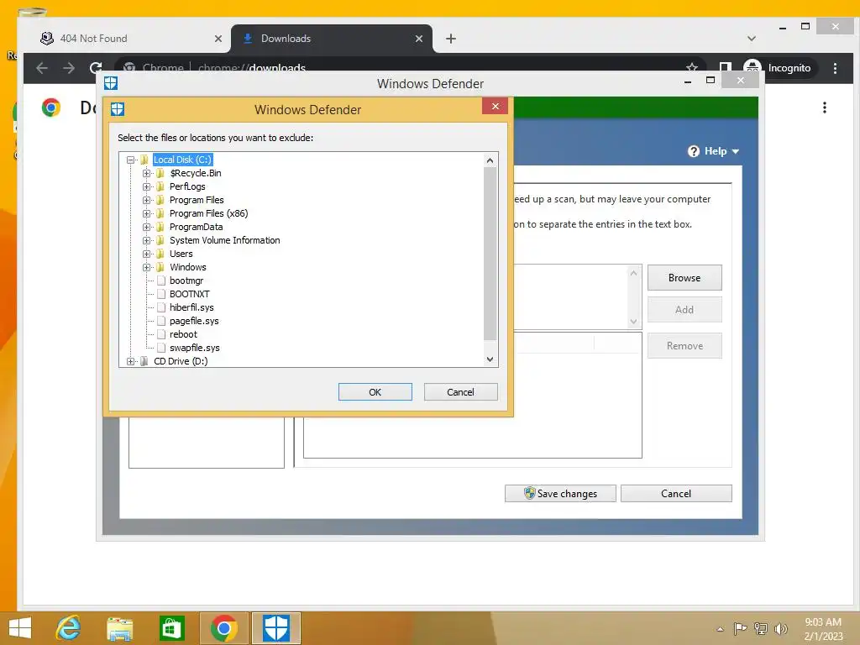Screen dimensions: 860x645
Task: Switch to Windows Defender taskbar icon
Action: [275, 628]
